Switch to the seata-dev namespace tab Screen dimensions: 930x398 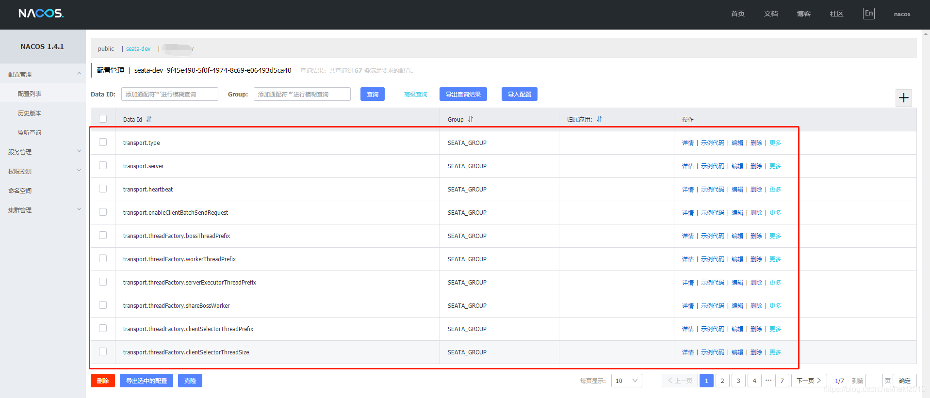tap(138, 48)
